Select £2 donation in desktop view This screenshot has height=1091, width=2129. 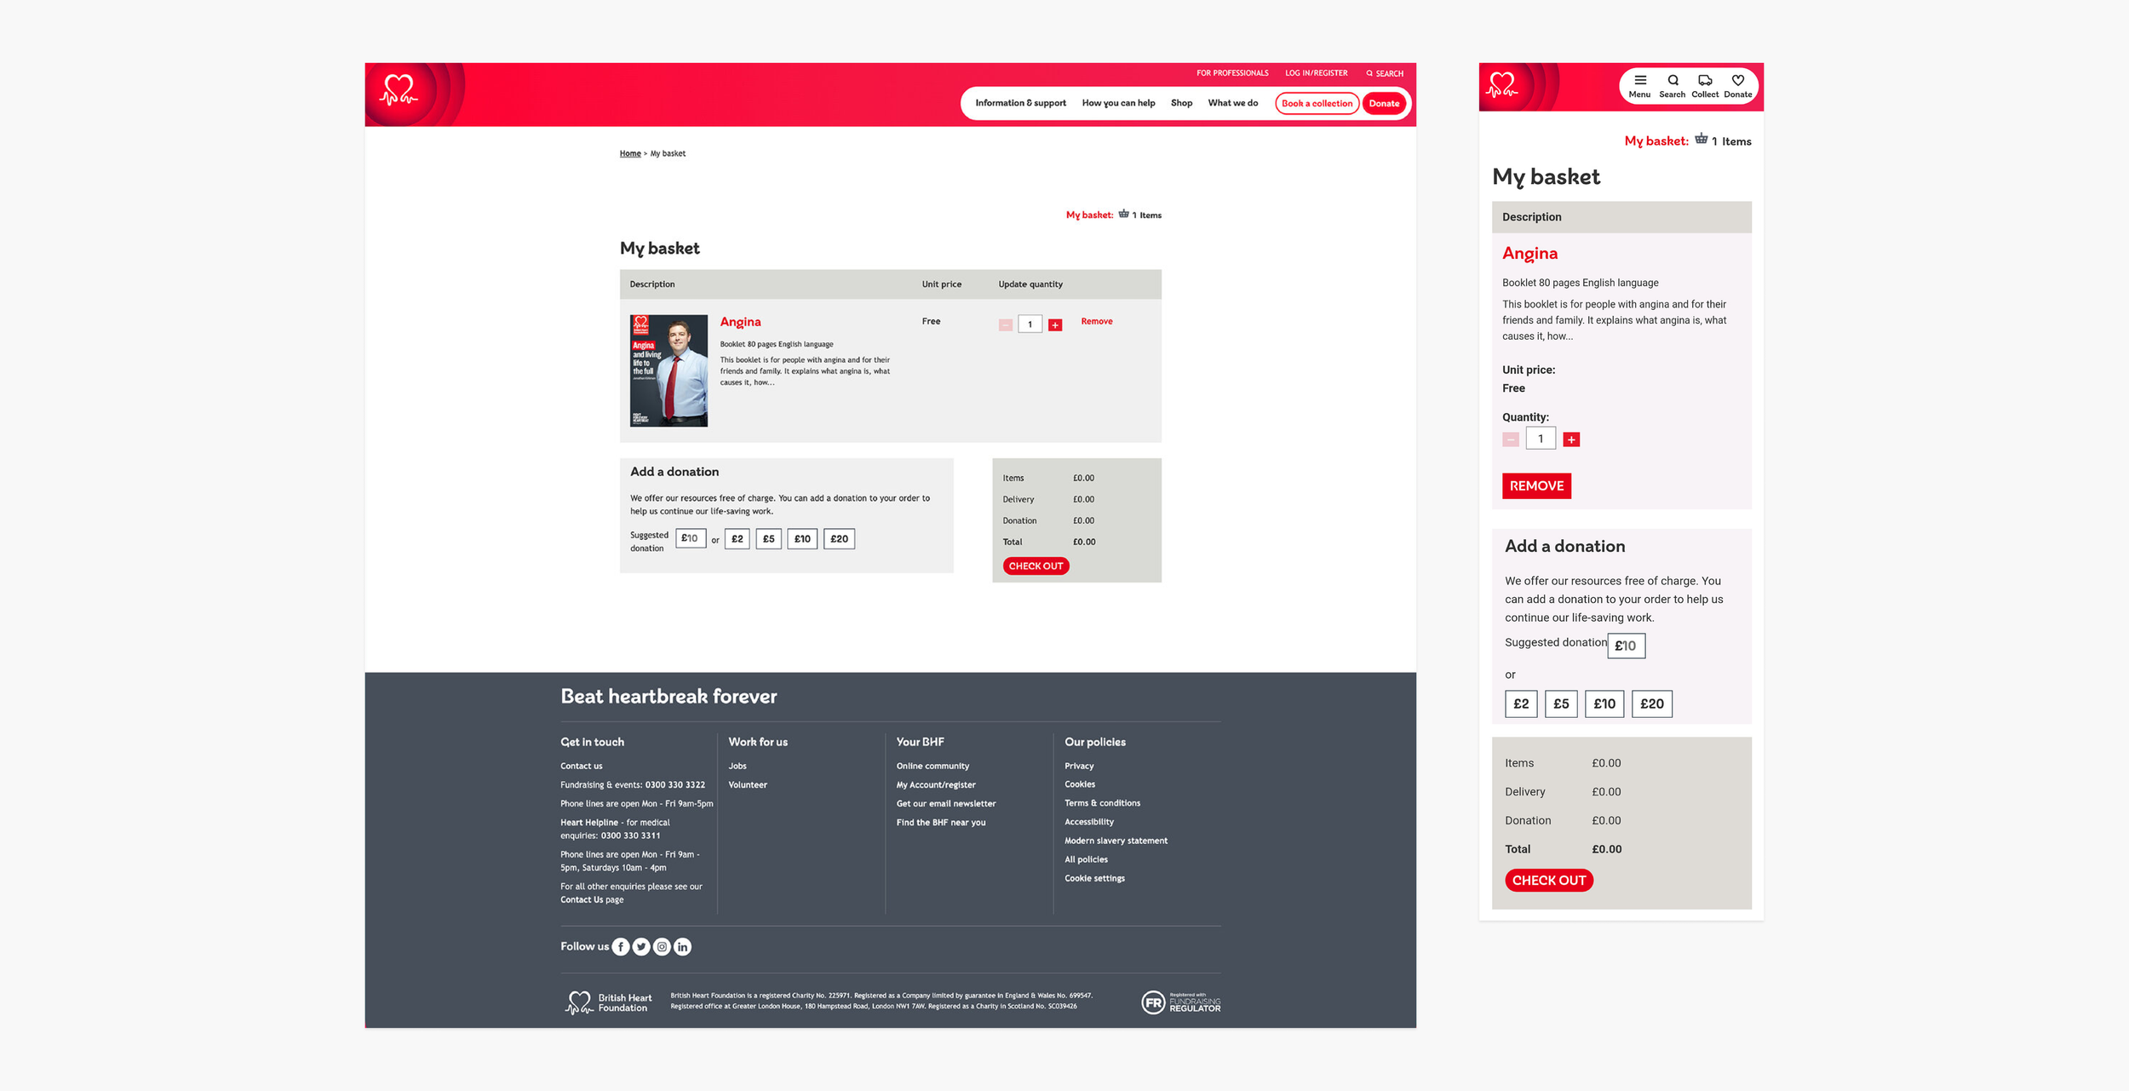pyautogui.click(x=737, y=539)
